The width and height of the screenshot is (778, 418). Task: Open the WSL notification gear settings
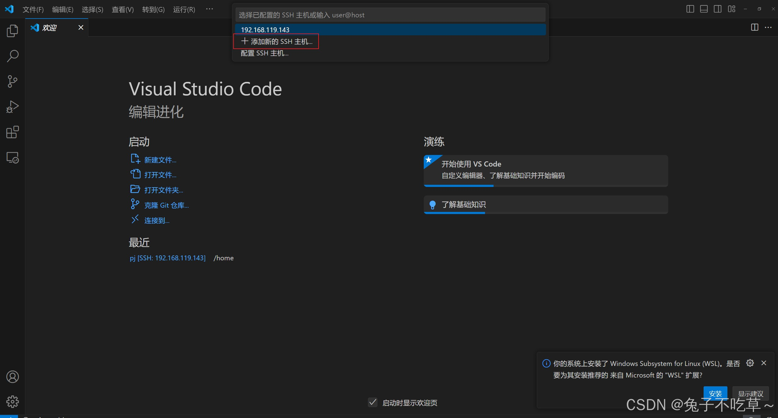click(x=750, y=363)
